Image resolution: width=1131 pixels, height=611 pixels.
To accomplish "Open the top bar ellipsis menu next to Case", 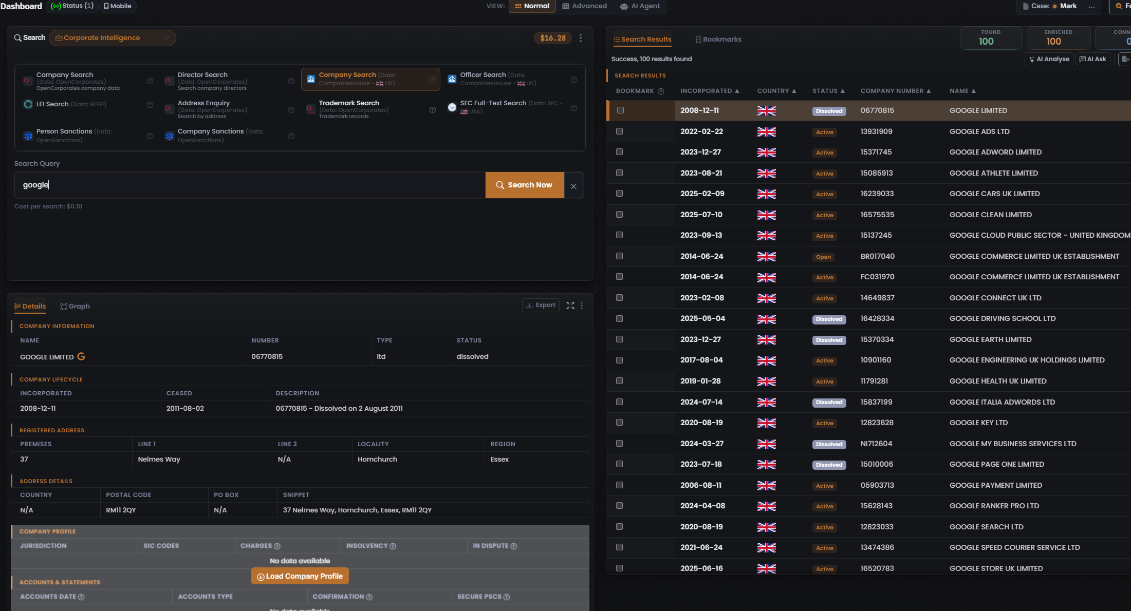I will click(x=1091, y=6).
